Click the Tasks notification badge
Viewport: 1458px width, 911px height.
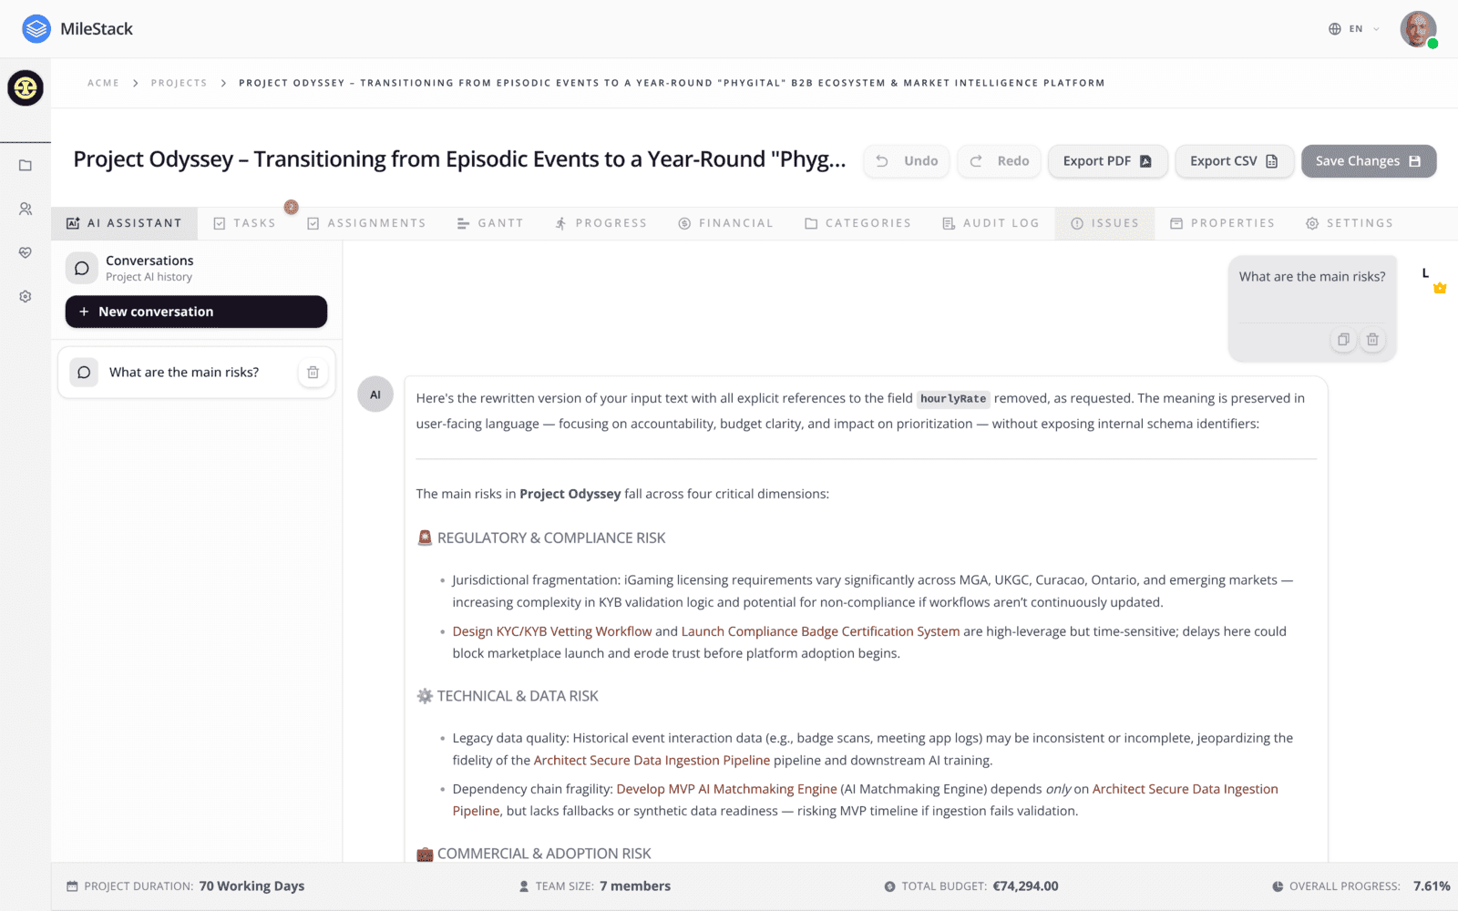pyautogui.click(x=291, y=207)
